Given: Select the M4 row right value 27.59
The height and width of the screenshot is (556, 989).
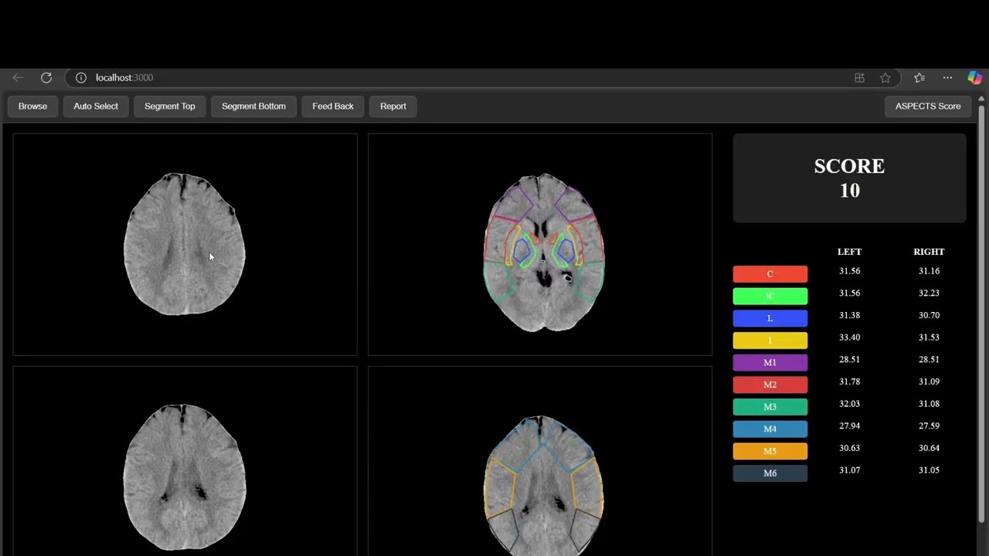Looking at the screenshot, I should [x=929, y=426].
